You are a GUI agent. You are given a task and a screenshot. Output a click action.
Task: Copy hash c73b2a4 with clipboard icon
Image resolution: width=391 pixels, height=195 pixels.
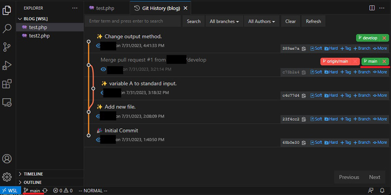point(304,72)
